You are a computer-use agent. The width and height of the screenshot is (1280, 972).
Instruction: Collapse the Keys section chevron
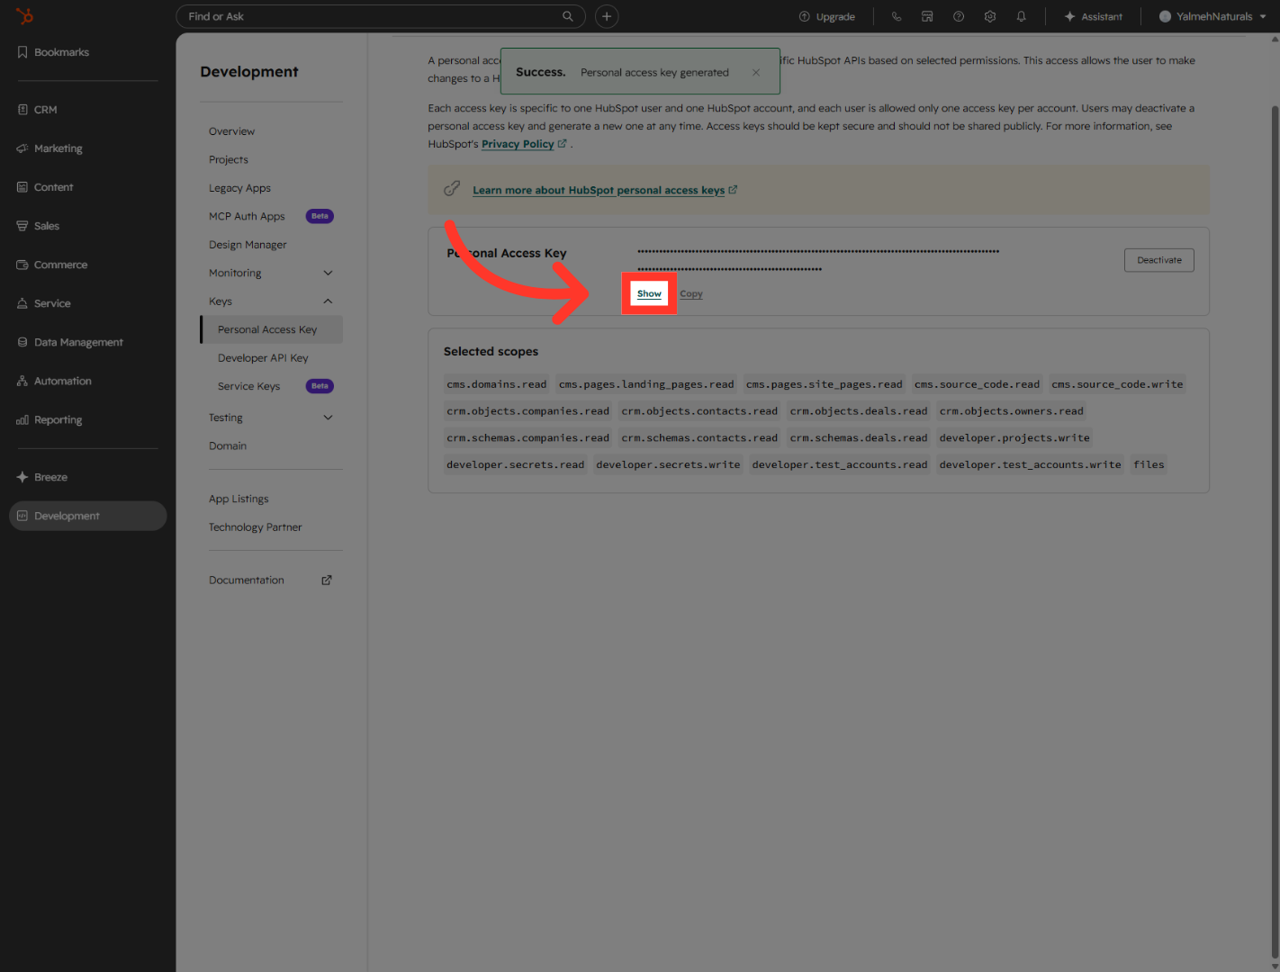tap(328, 301)
